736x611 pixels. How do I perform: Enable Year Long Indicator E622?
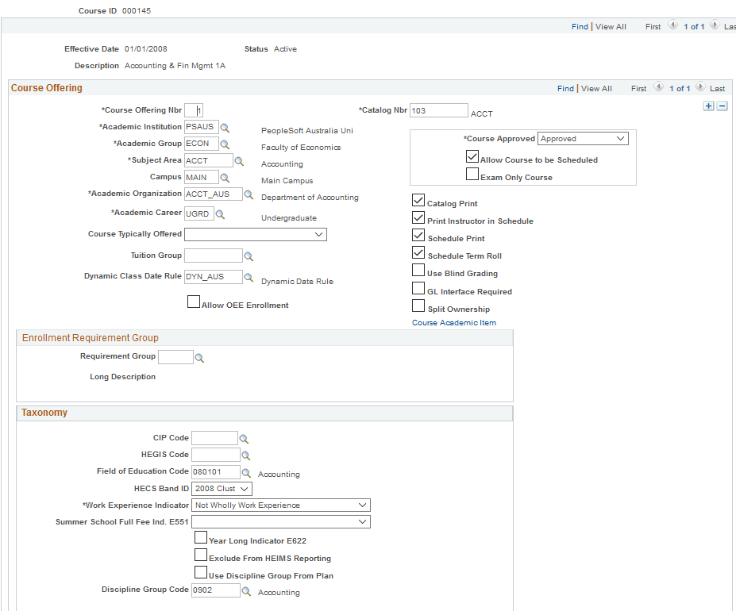[201, 537]
